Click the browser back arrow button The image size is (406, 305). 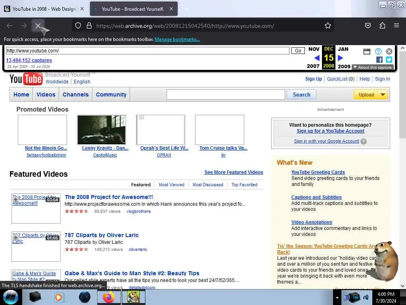click(x=10, y=26)
